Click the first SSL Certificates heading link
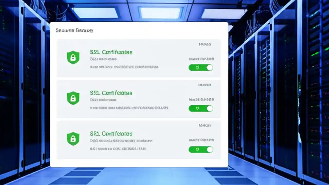This screenshot has height=185, width=329. coord(111,52)
